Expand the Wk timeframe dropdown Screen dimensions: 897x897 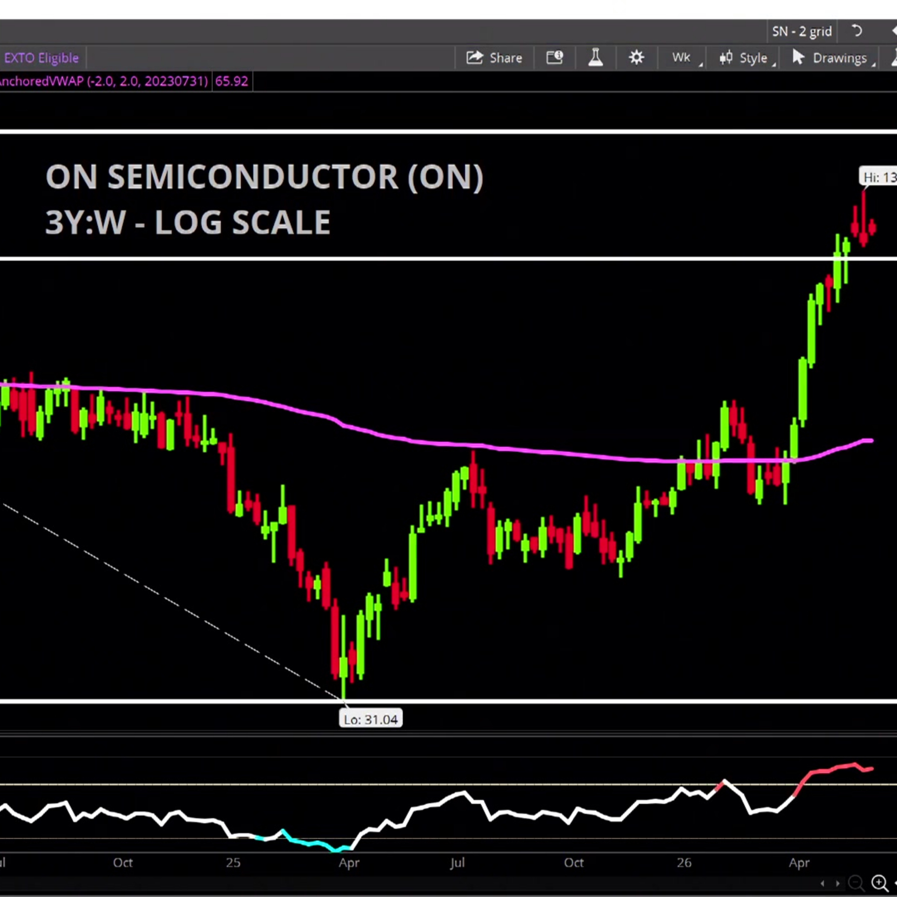683,58
